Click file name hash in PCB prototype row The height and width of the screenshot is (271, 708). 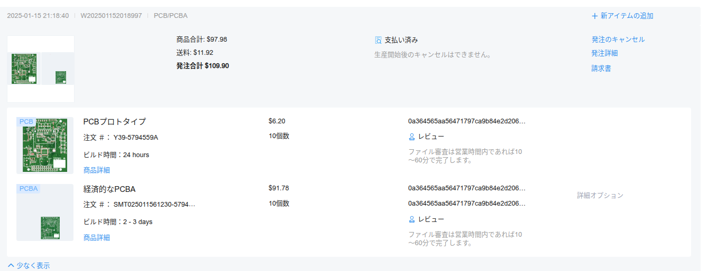[467, 121]
